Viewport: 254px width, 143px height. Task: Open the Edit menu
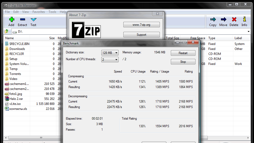click(x=16, y=12)
